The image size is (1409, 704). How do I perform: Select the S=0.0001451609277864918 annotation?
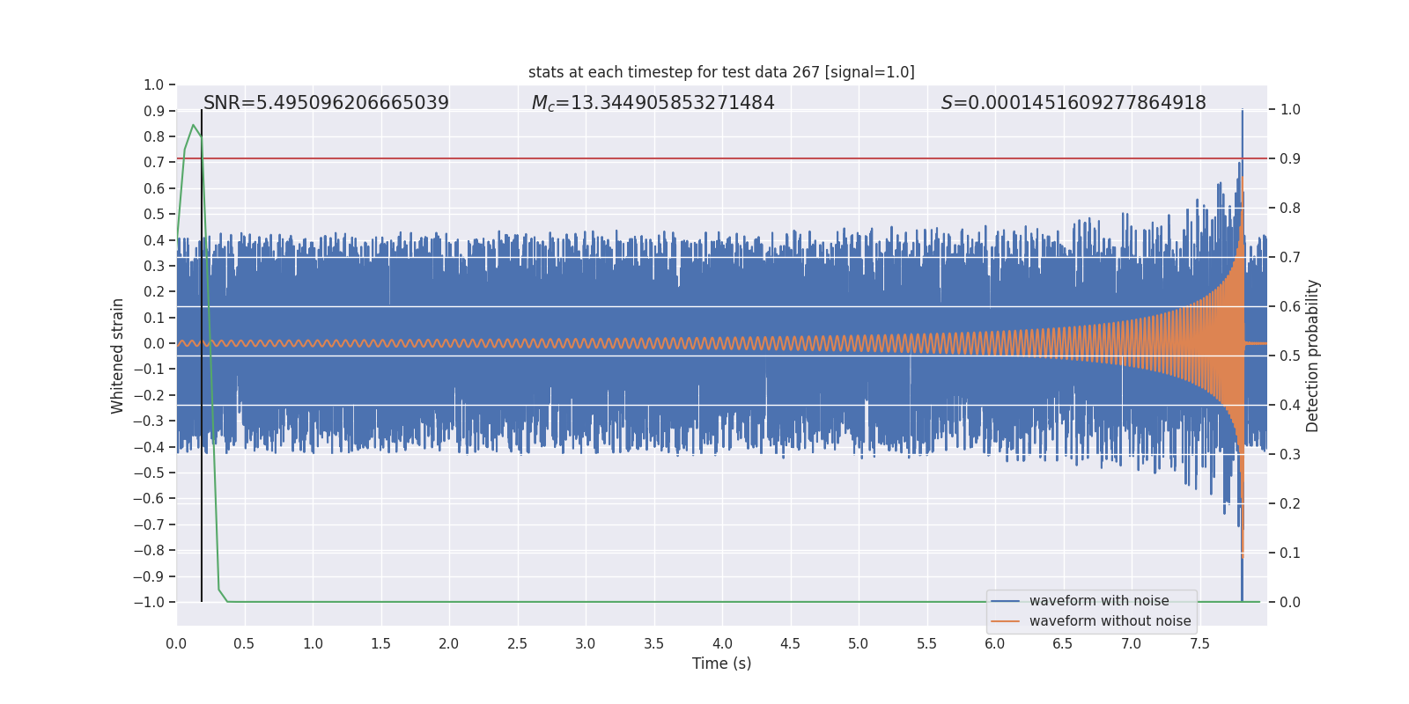click(x=1073, y=103)
